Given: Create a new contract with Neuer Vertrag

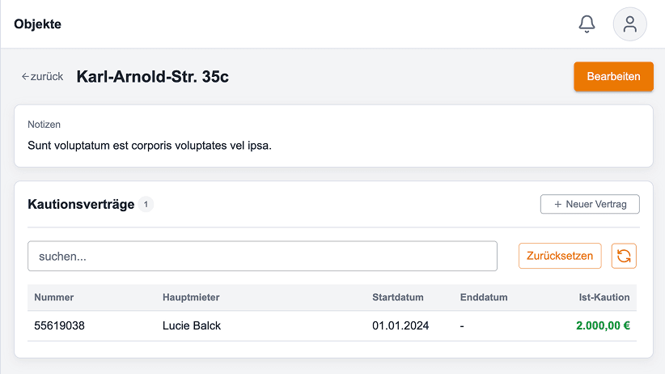Looking at the screenshot, I should point(590,204).
